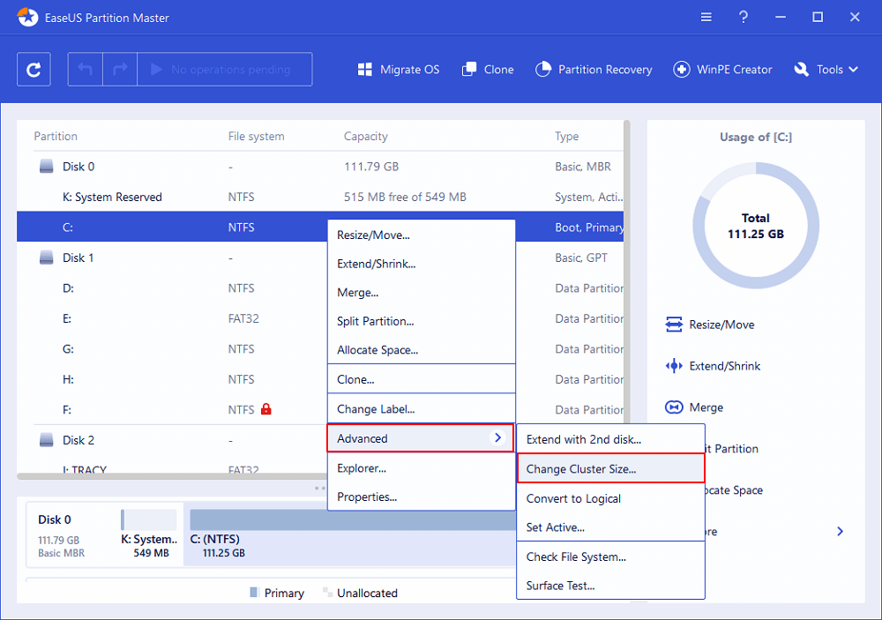The height and width of the screenshot is (620, 882).
Task: Select Clone... in the context menu
Action: 422,379
